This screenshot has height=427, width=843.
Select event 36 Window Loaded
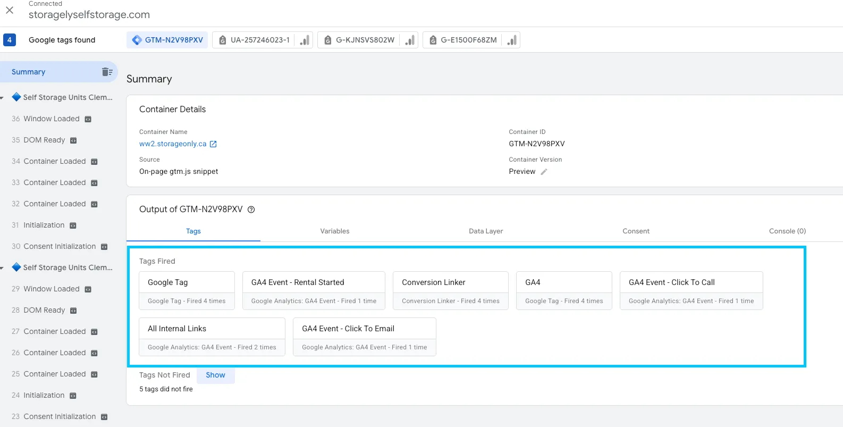pos(52,119)
